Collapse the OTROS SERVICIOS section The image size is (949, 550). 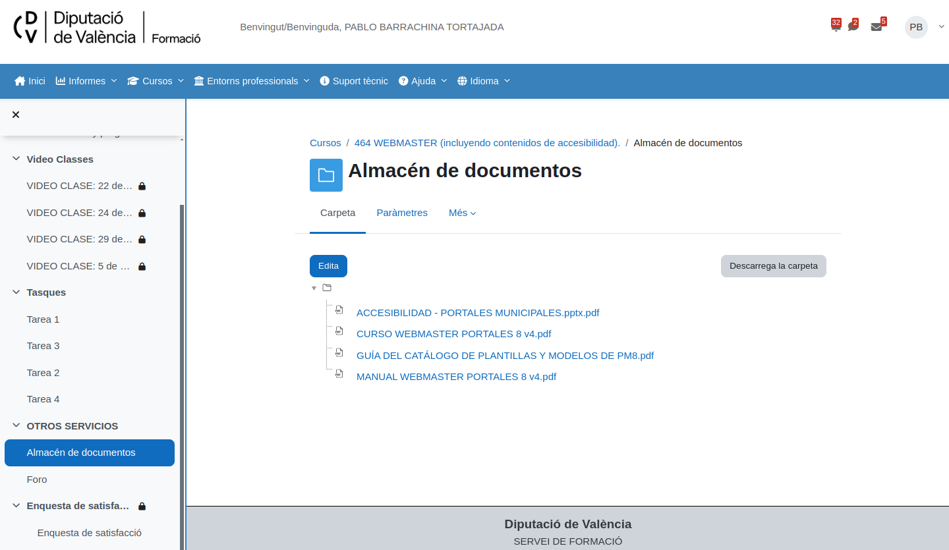tap(16, 426)
